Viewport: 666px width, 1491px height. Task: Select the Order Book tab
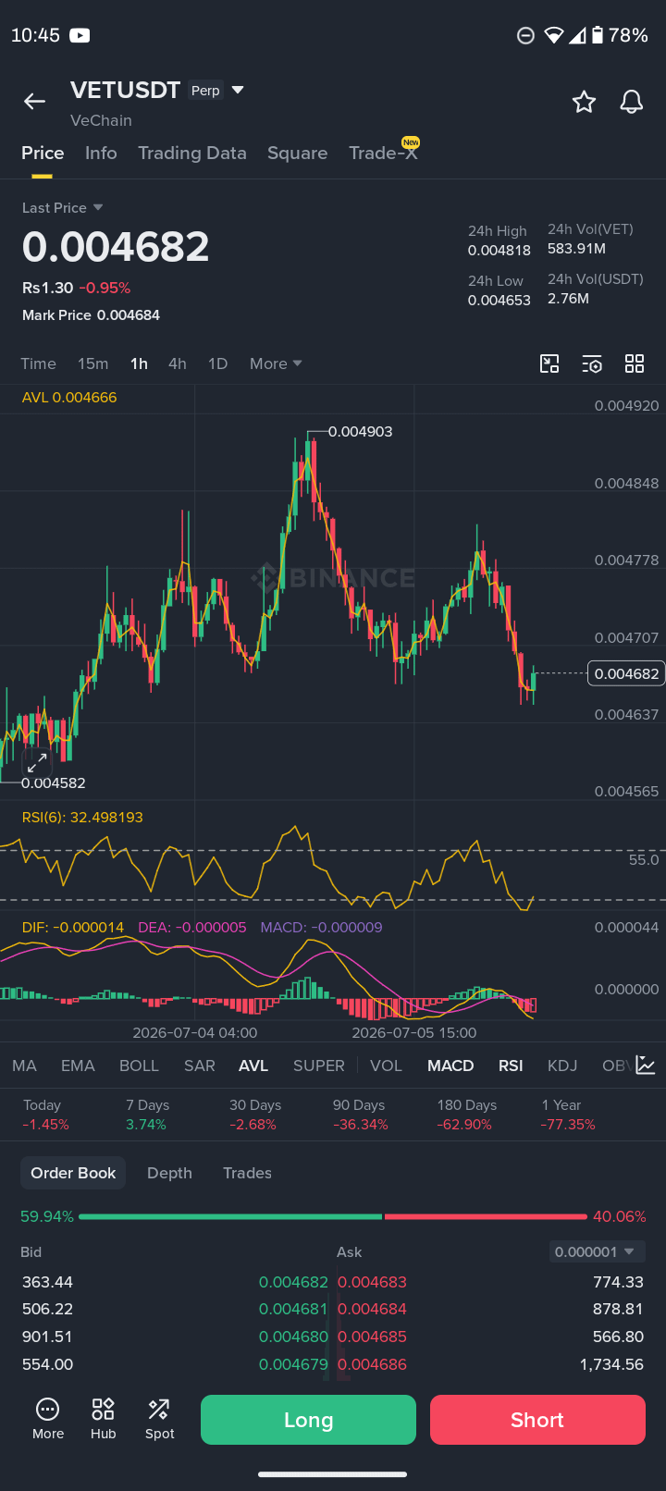click(73, 1173)
